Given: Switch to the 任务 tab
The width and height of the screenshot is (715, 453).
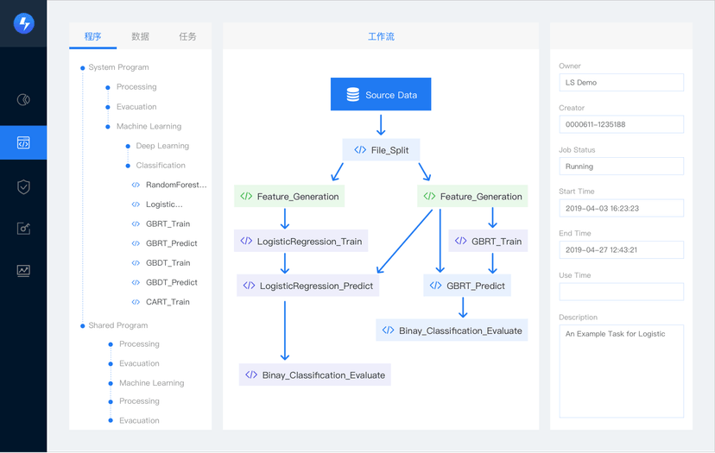Looking at the screenshot, I should click(187, 36).
